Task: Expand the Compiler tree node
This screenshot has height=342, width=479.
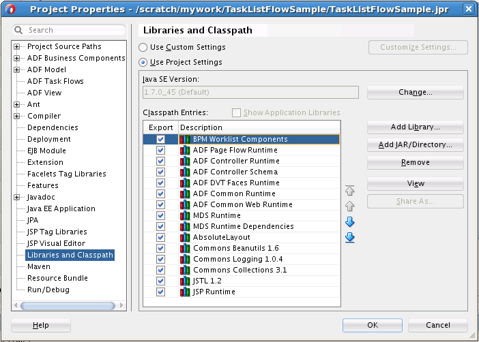Action: [17, 116]
